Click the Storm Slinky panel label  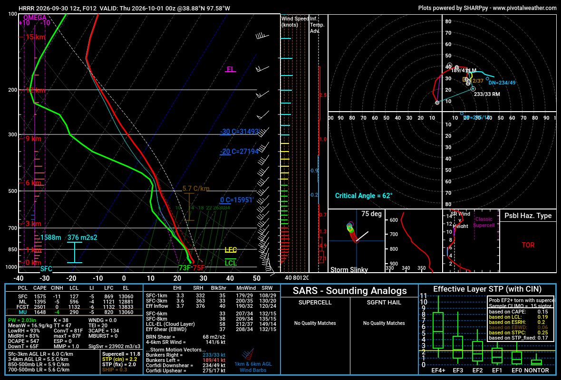tap(349, 269)
